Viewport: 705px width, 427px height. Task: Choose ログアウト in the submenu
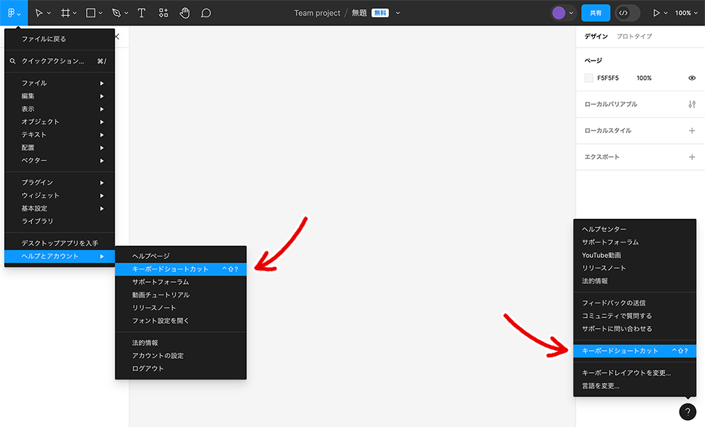[181, 368]
